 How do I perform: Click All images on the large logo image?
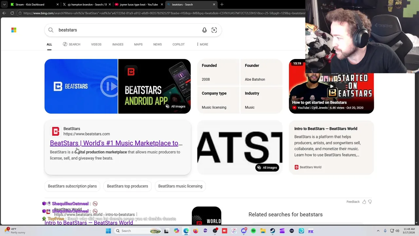[x=267, y=167]
